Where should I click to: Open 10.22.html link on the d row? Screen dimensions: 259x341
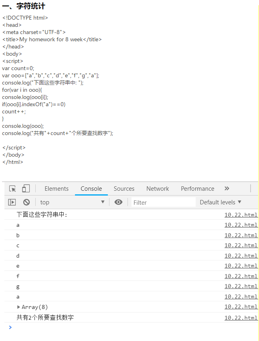[241, 256]
